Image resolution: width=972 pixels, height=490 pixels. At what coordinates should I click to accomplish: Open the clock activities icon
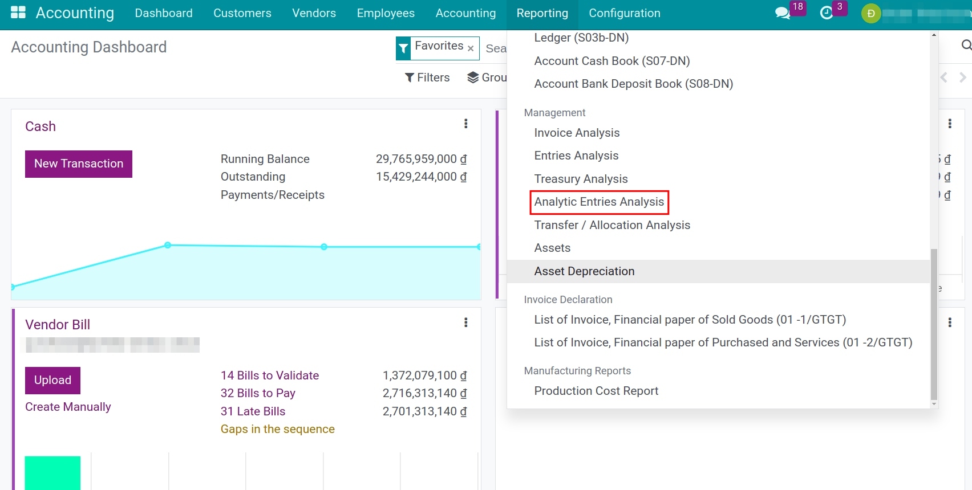pyautogui.click(x=827, y=13)
